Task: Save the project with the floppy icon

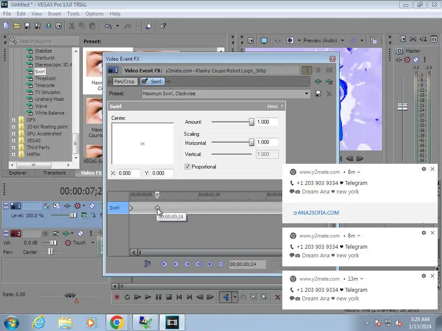Action: 27,26
